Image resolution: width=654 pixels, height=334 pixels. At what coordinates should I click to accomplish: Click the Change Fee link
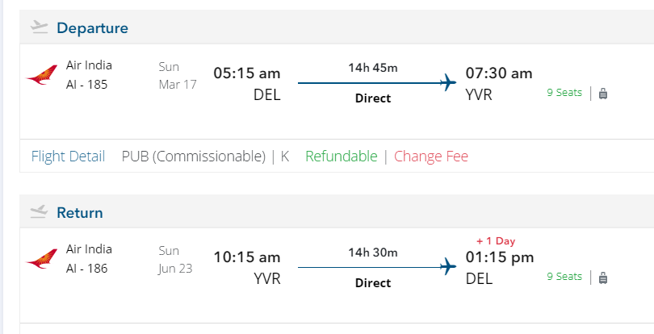(431, 157)
